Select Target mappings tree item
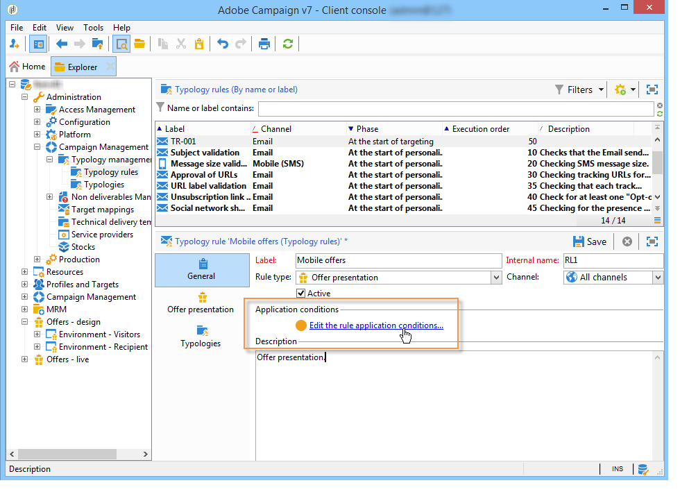The image size is (680, 492). 103,210
